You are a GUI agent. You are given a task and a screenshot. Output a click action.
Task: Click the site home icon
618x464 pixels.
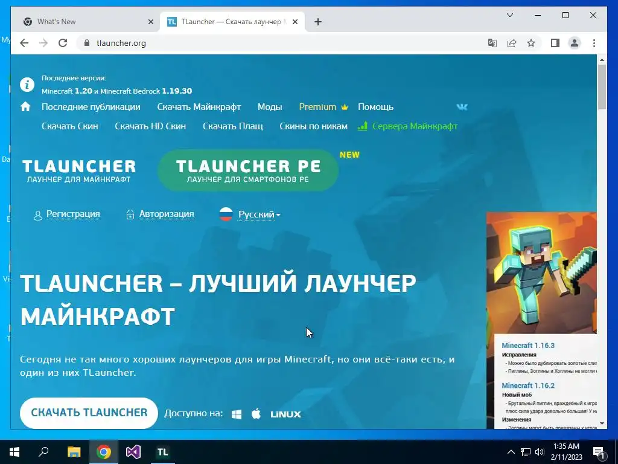[25, 106]
